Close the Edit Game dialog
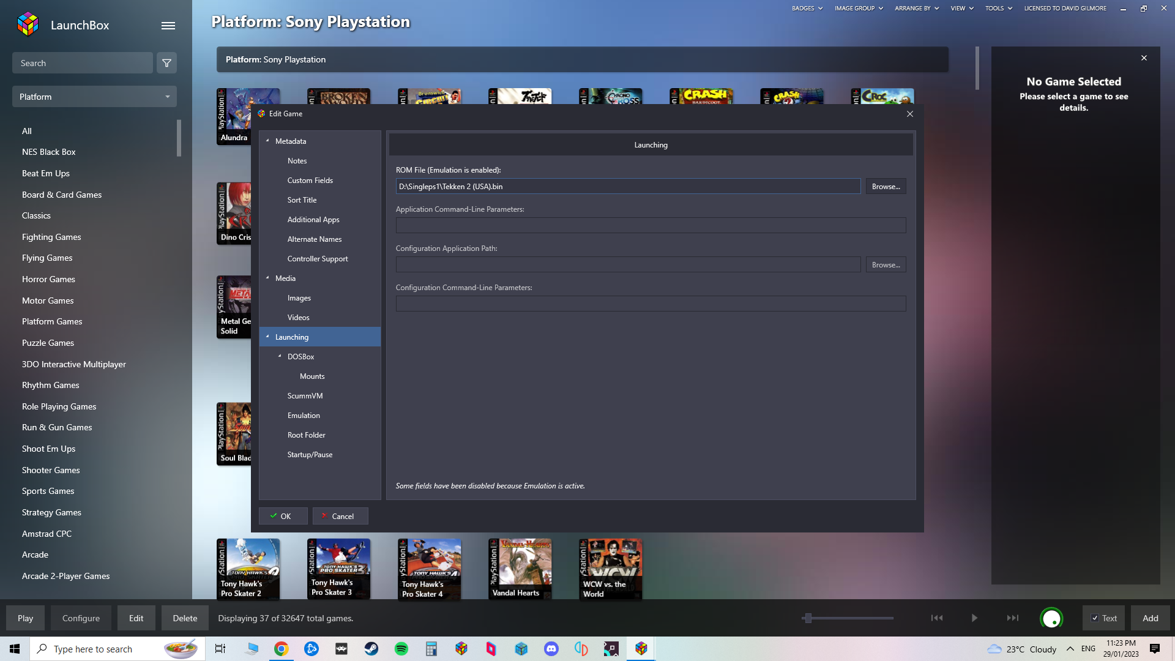The width and height of the screenshot is (1175, 661). (910, 114)
